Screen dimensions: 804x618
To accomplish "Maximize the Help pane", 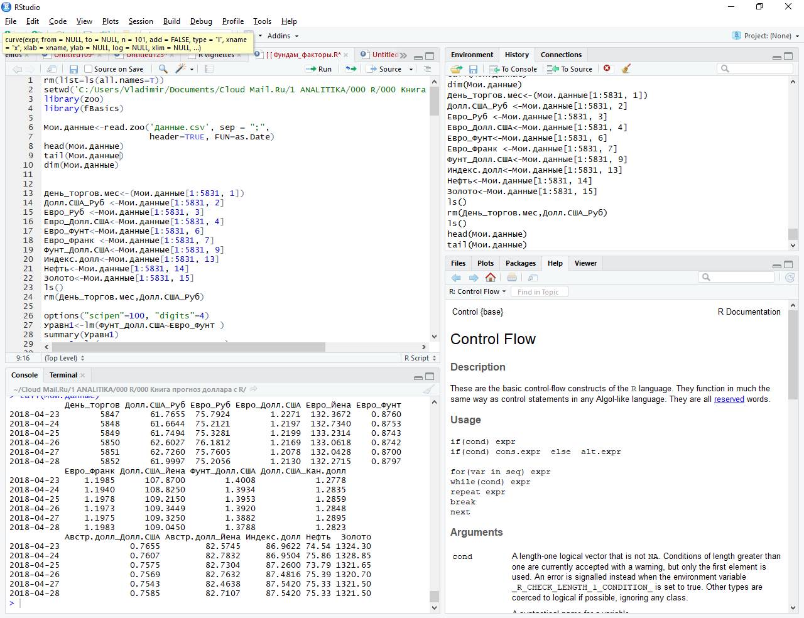I will point(789,264).
